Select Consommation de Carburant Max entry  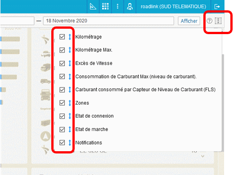tap(136, 76)
